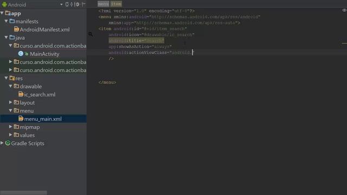Click the mipmap folder icon
The image size is (347, 195).
pyautogui.click(x=16, y=127)
